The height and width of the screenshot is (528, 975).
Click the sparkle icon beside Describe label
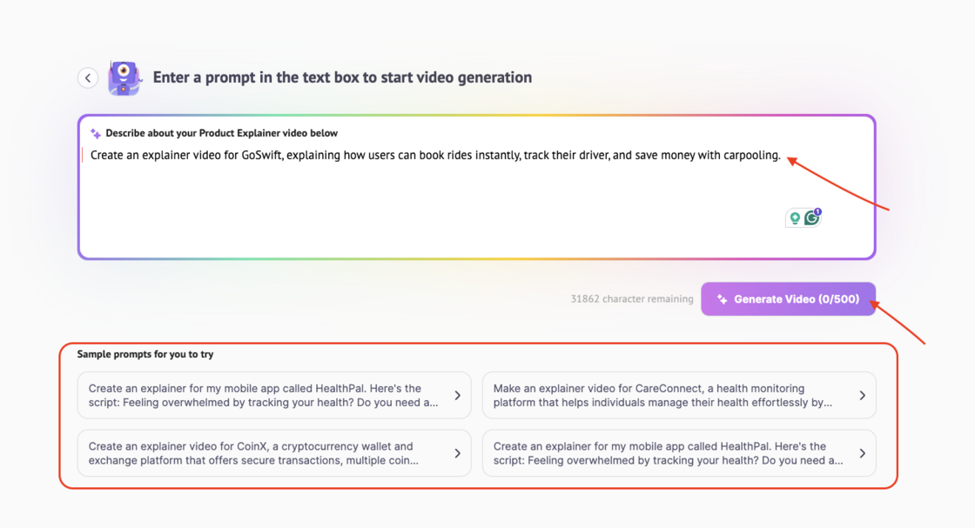coord(96,133)
